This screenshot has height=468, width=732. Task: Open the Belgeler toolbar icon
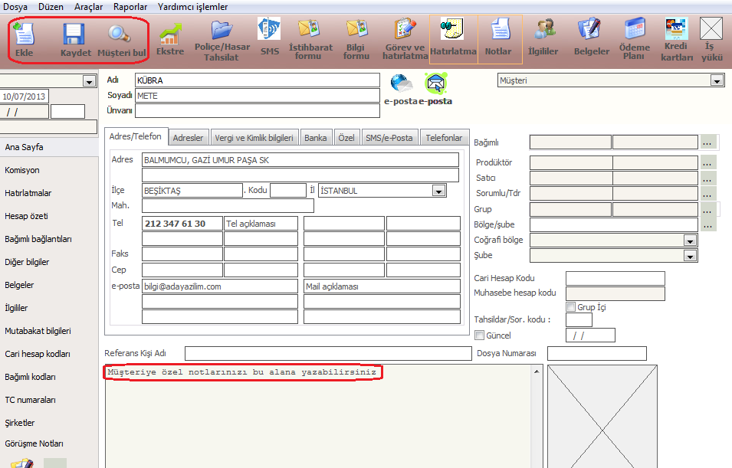pos(591,30)
